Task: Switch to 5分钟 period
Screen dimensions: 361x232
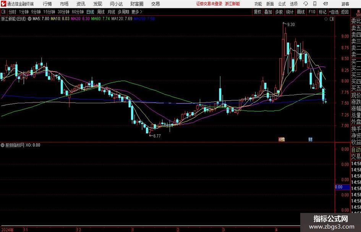Action: [x=36, y=12]
